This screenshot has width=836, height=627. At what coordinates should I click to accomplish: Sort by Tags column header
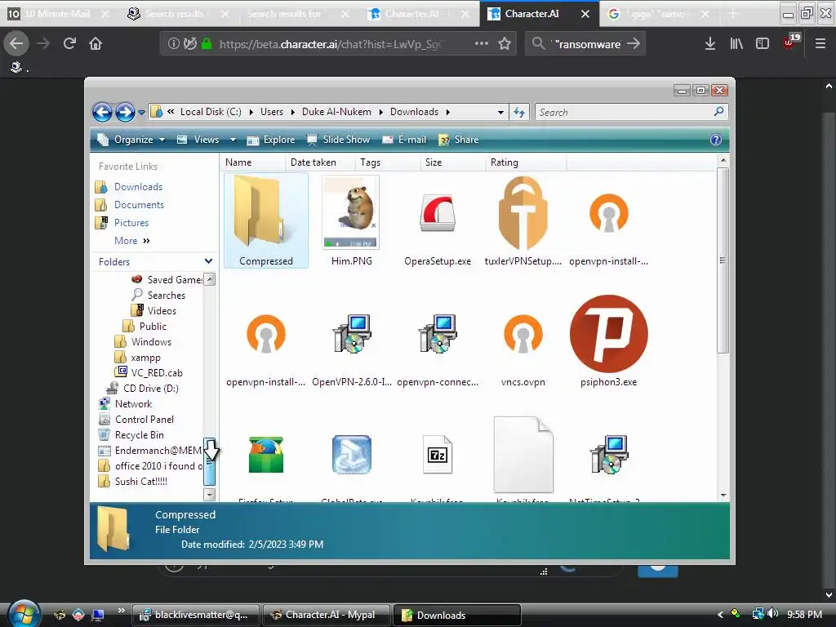387,162
